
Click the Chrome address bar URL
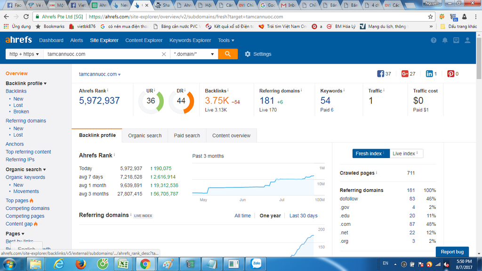[x=186, y=16]
